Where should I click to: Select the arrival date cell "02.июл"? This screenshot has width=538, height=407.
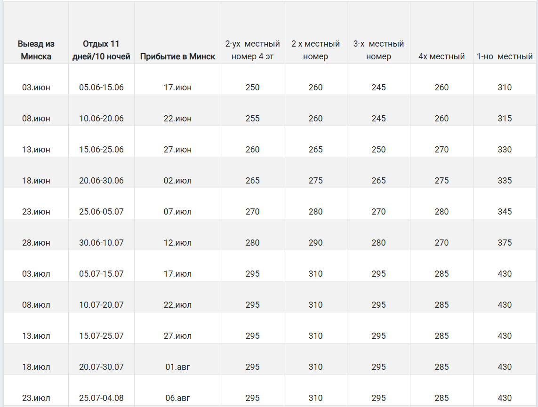click(x=177, y=181)
